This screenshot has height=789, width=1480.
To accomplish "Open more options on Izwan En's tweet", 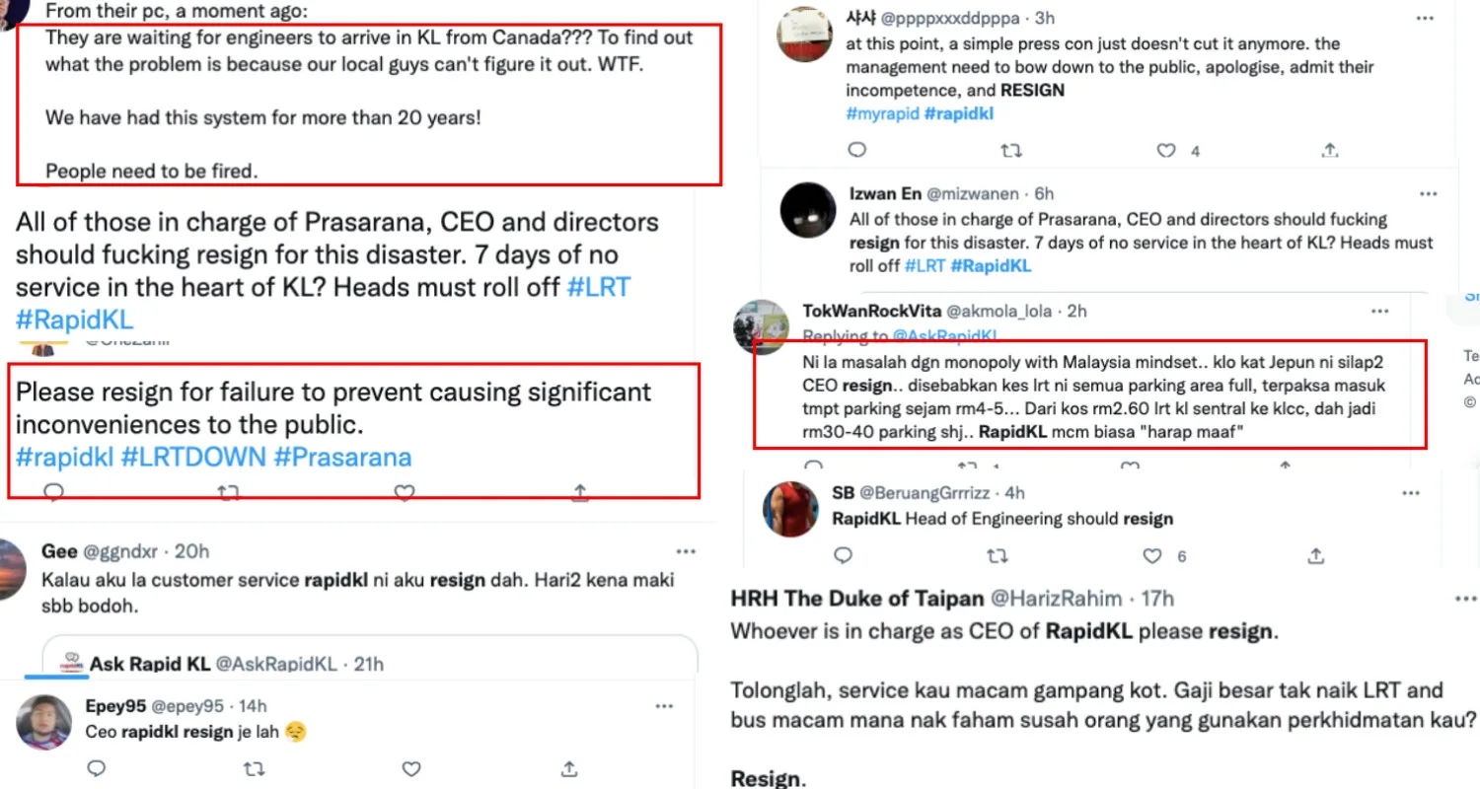I will pos(1428,194).
